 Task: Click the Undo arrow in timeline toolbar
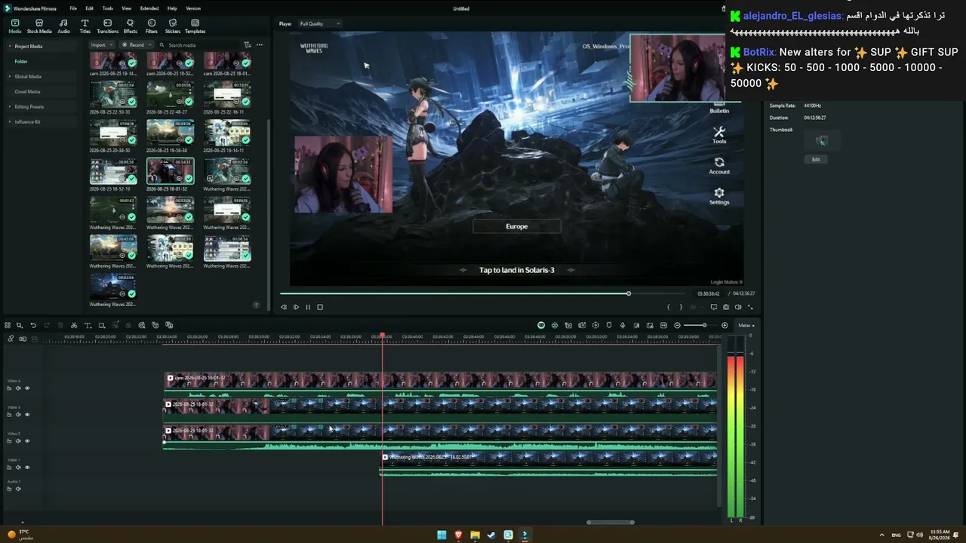pos(33,326)
